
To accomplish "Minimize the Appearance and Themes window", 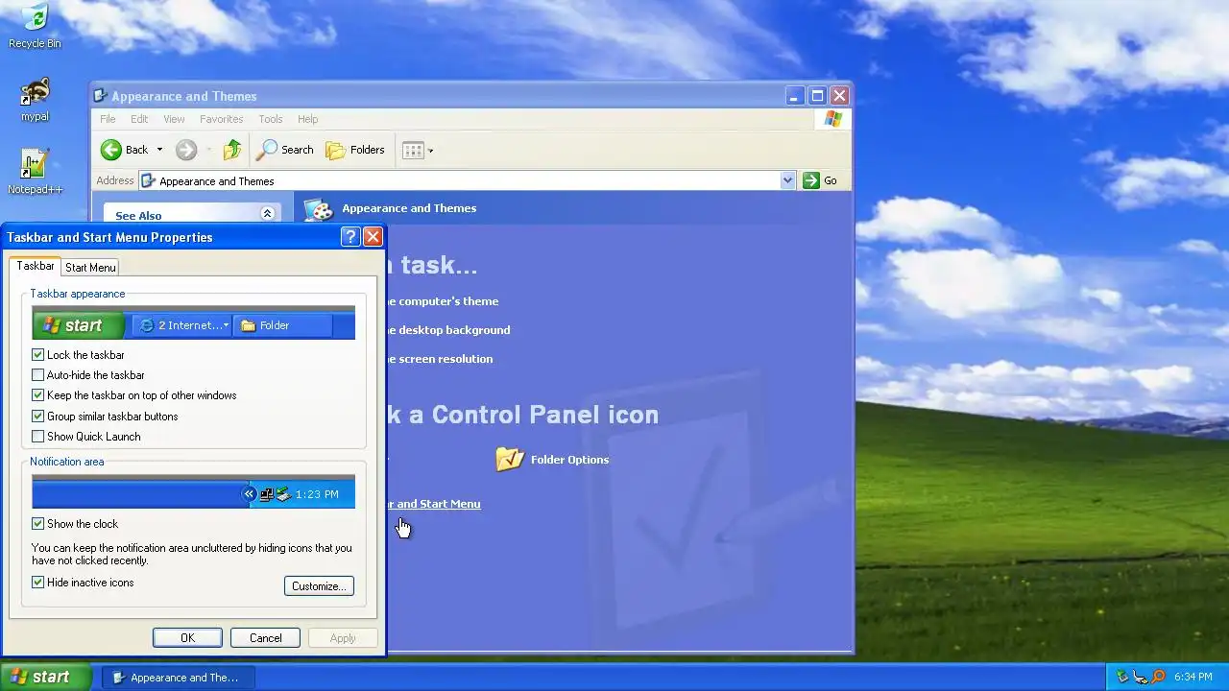I will point(794,96).
